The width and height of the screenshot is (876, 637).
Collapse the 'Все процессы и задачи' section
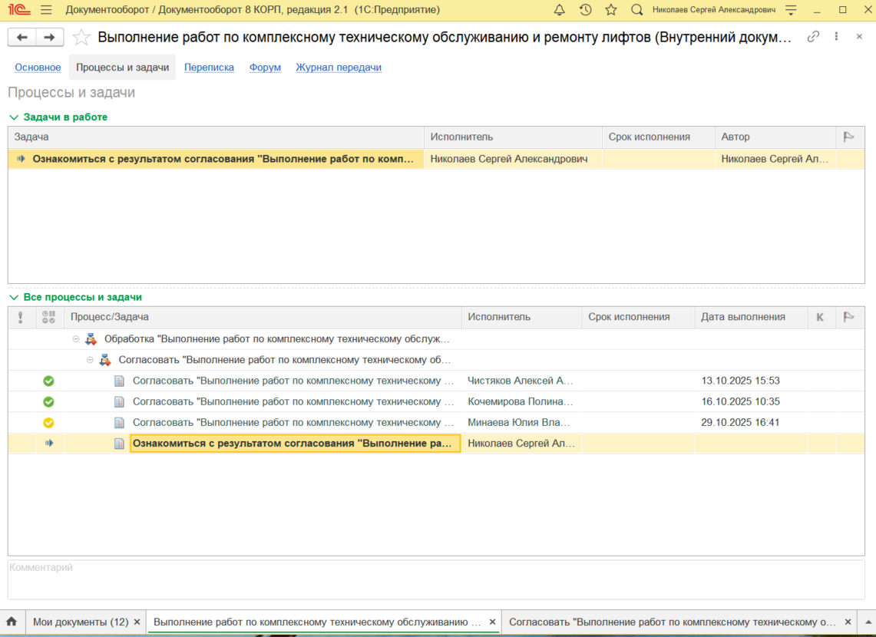tap(14, 298)
